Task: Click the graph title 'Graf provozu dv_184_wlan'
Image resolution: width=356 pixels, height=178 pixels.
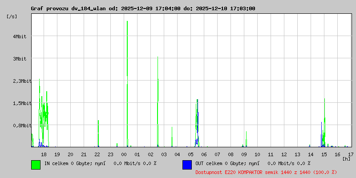Action: coord(68,8)
